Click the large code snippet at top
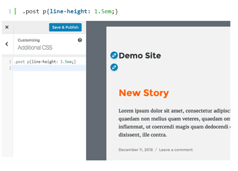The width and height of the screenshot is (238, 171). [x=70, y=11]
